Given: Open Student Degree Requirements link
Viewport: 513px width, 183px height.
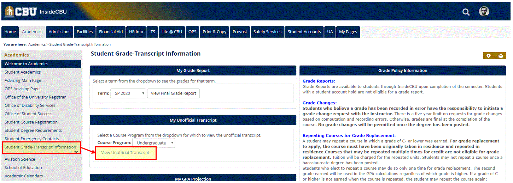Looking at the screenshot, I should click(33, 130).
